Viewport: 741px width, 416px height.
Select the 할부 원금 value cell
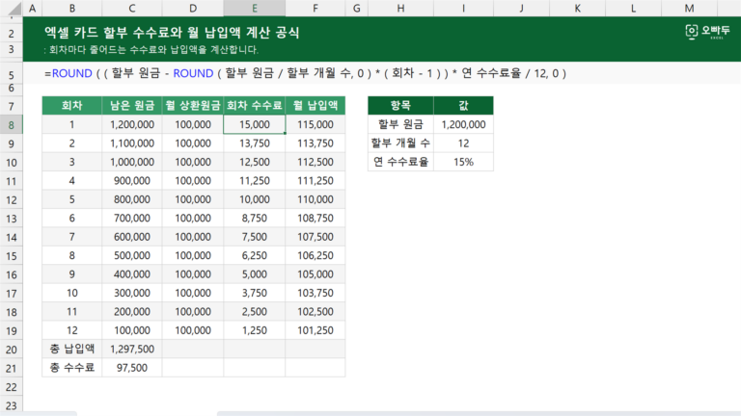[463, 124]
